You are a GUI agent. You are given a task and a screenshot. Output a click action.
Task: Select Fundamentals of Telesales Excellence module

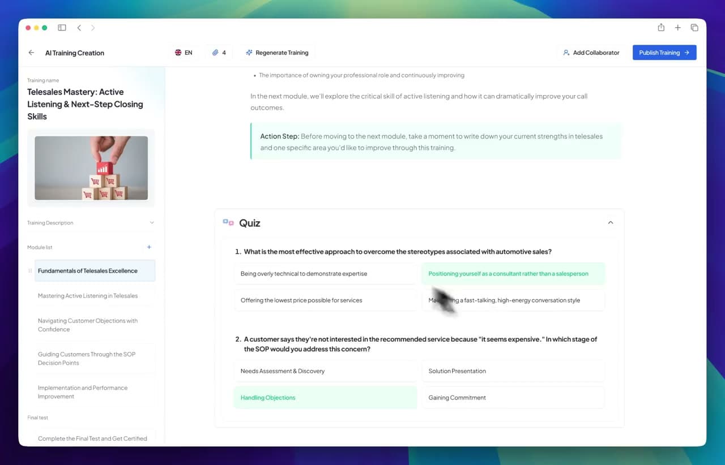95,271
